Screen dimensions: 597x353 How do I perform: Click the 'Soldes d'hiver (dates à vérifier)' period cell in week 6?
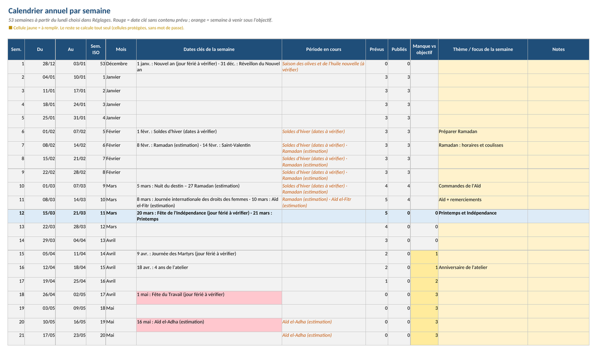click(324, 135)
